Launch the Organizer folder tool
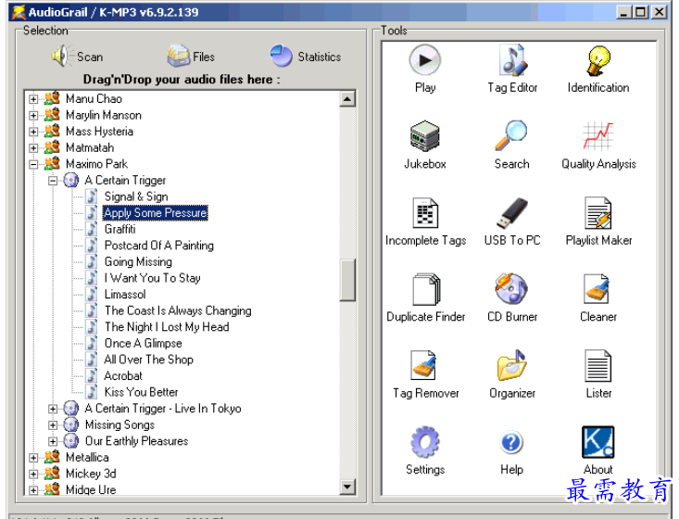This screenshot has height=519, width=679. [x=512, y=374]
